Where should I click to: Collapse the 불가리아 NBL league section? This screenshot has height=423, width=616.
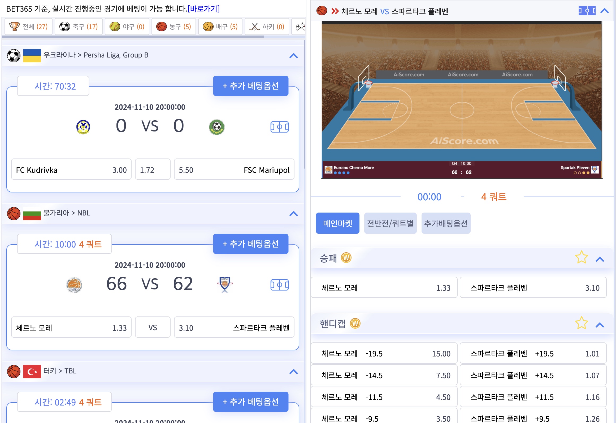point(293,214)
